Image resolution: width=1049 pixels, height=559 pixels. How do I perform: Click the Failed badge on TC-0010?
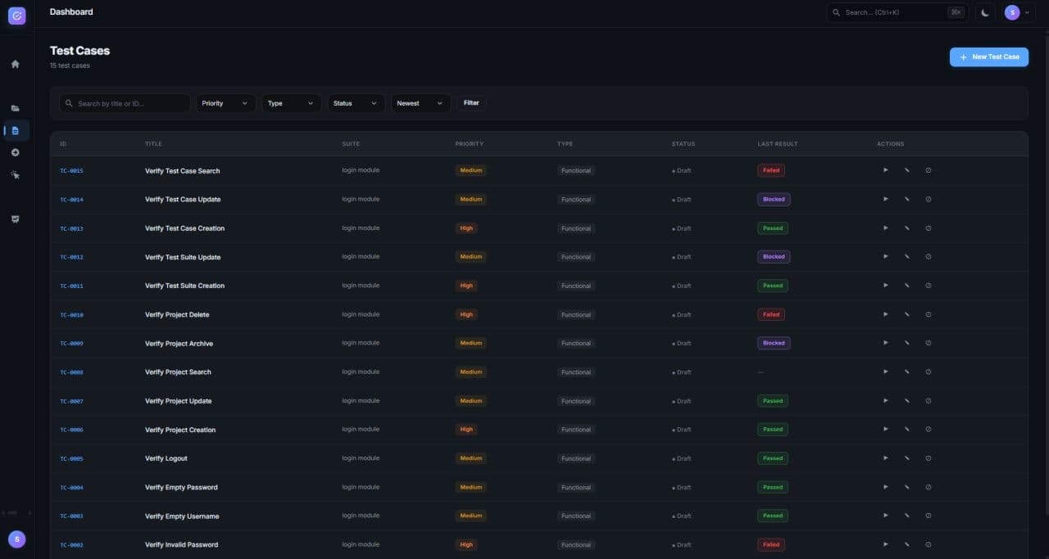pyautogui.click(x=771, y=314)
